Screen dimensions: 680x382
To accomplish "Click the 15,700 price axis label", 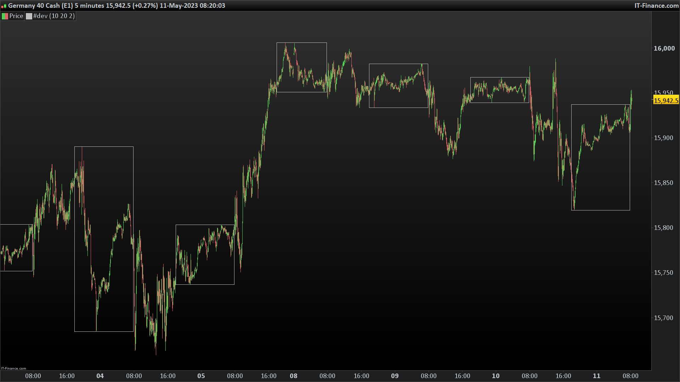I will click(x=663, y=318).
